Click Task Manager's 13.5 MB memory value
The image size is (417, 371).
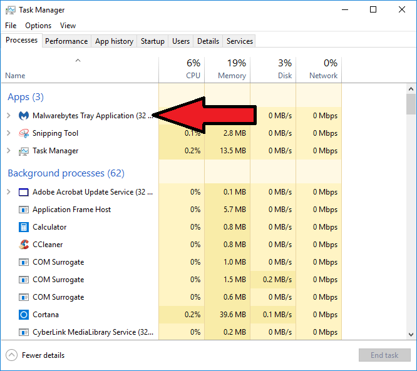pos(233,151)
